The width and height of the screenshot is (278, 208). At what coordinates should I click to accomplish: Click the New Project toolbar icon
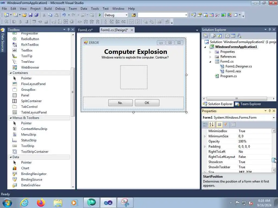[7, 15]
